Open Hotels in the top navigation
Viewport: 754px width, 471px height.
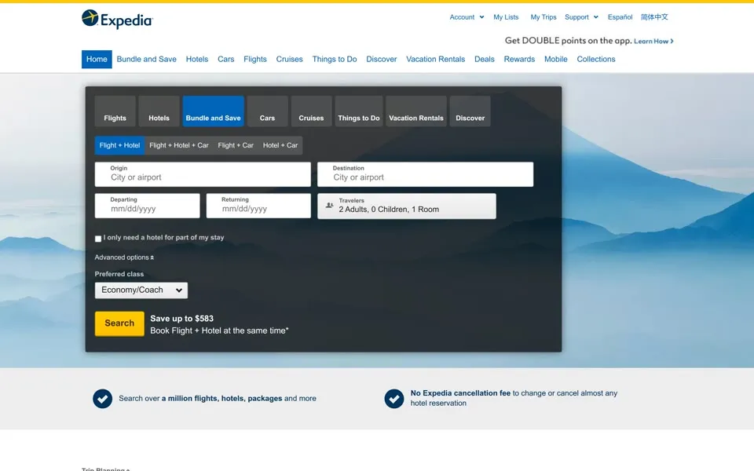[x=197, y=59]
